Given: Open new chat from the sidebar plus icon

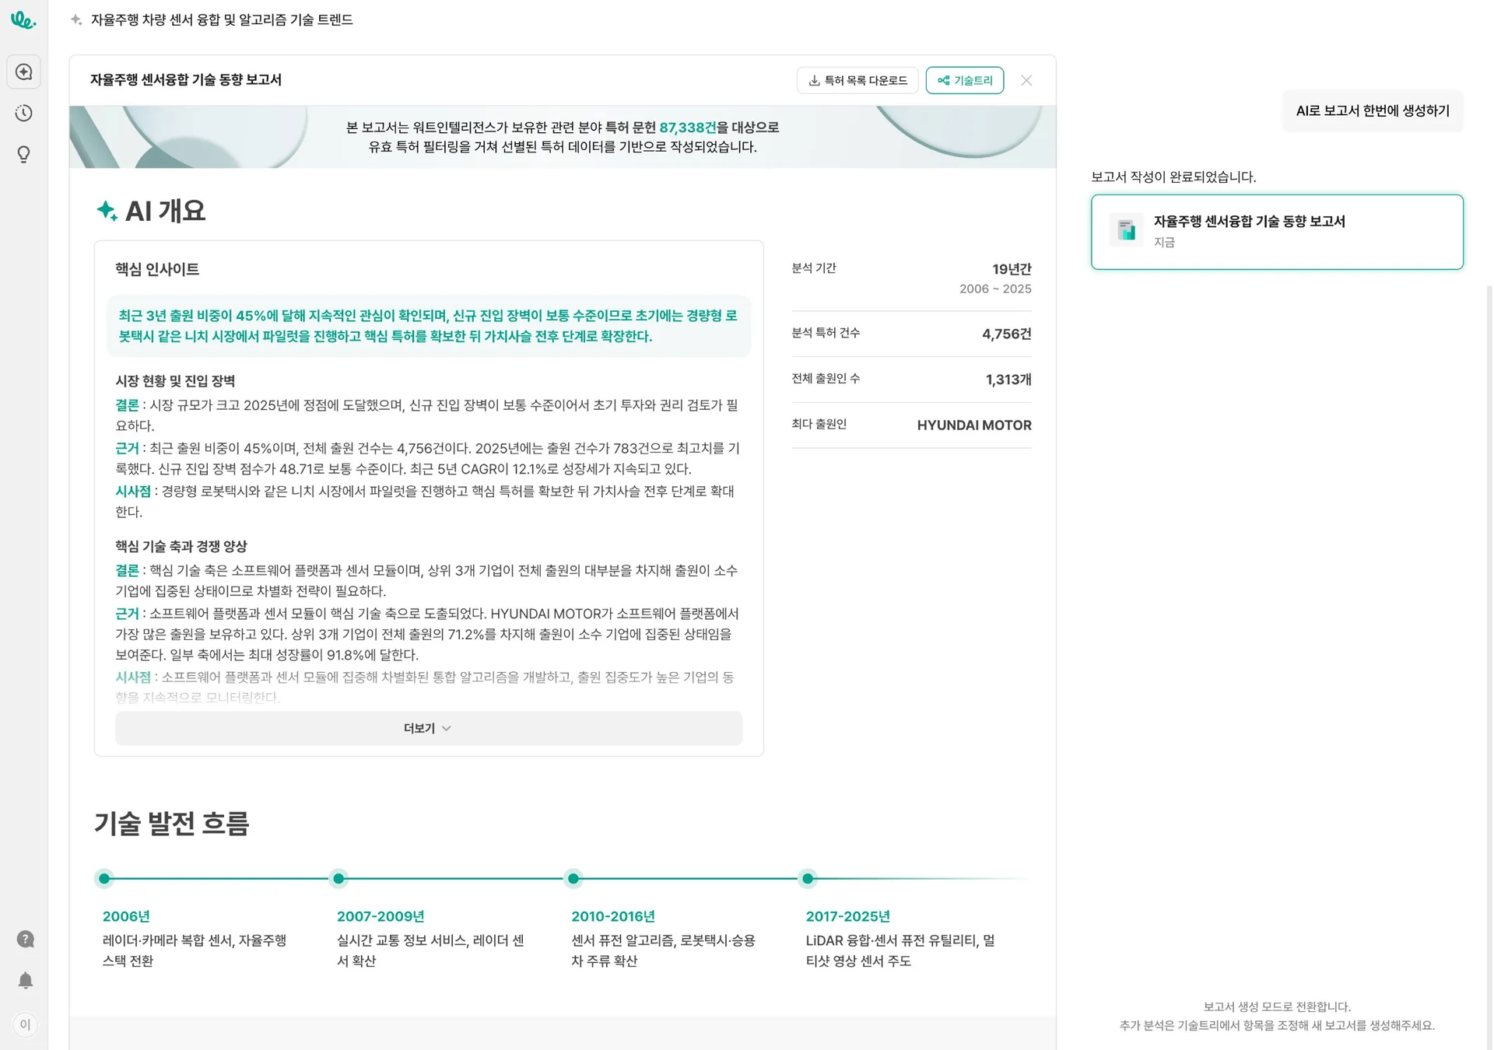Looking at the screenshot, I should (x=24, y=72).
